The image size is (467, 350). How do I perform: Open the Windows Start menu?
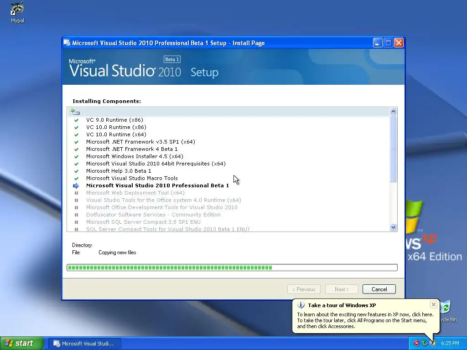(x=22, y=343)
